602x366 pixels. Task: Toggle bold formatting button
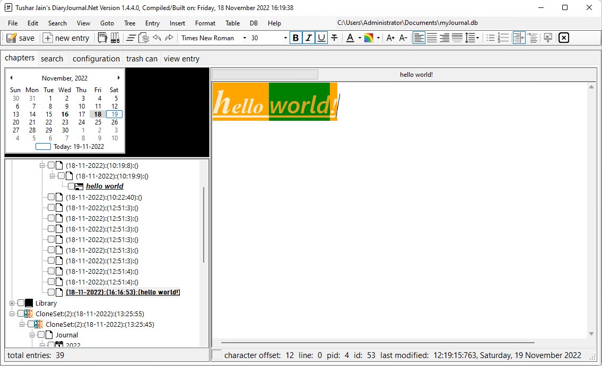tap(295, 38)
